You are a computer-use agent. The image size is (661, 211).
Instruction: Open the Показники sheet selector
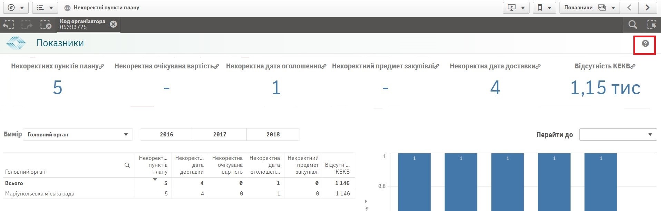point(590,8)
